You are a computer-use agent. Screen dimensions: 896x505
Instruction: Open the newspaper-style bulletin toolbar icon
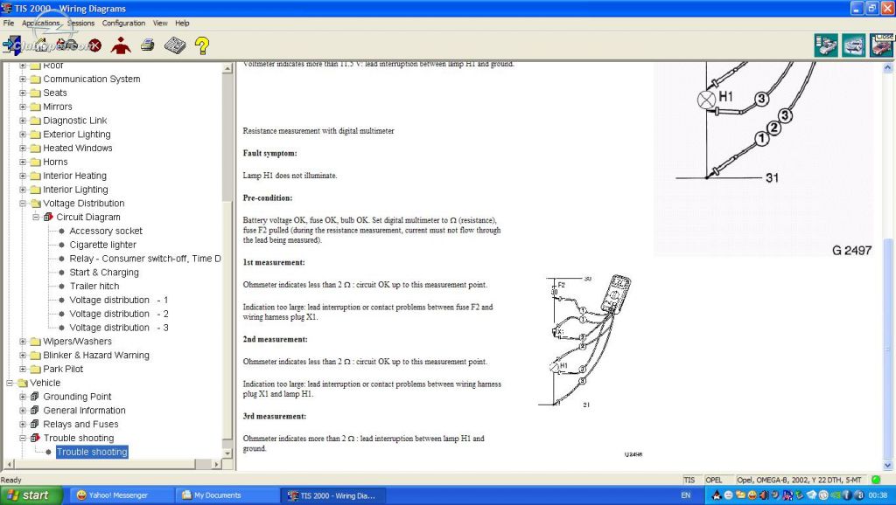(x=175, y=45)
